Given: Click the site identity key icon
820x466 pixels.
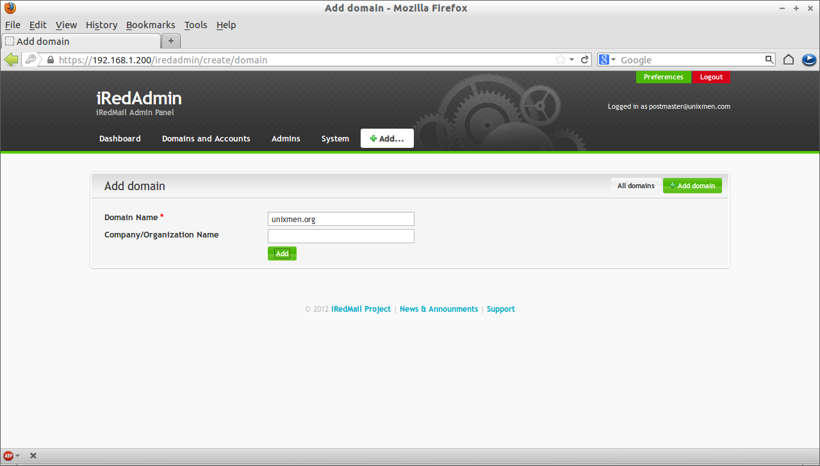Looking at the screenshot, I should [x=31, y=60].
